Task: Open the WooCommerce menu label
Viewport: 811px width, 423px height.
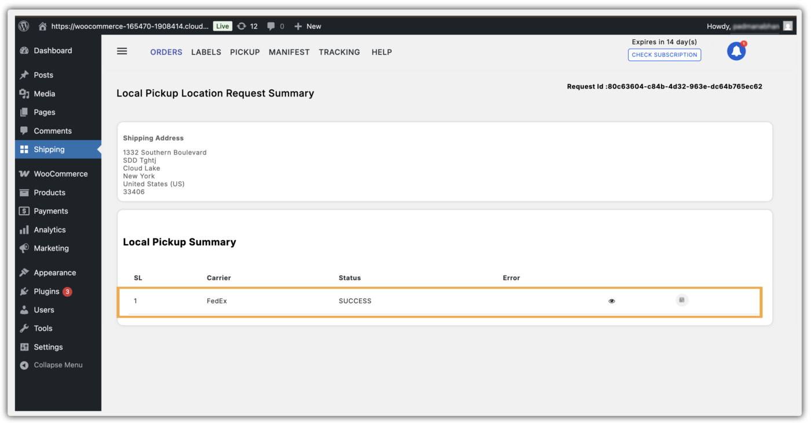Action: tap(61, 174)
